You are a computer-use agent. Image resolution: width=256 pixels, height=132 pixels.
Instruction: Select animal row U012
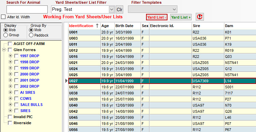click(162, 50)
